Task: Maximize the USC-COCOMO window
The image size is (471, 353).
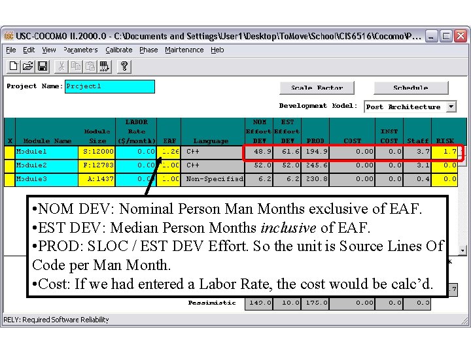Action: tap(445, 36)
